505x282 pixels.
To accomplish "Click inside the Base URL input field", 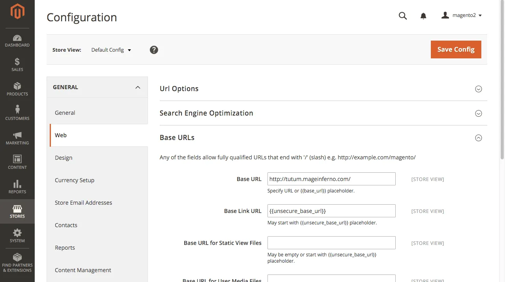I will 331,179.
